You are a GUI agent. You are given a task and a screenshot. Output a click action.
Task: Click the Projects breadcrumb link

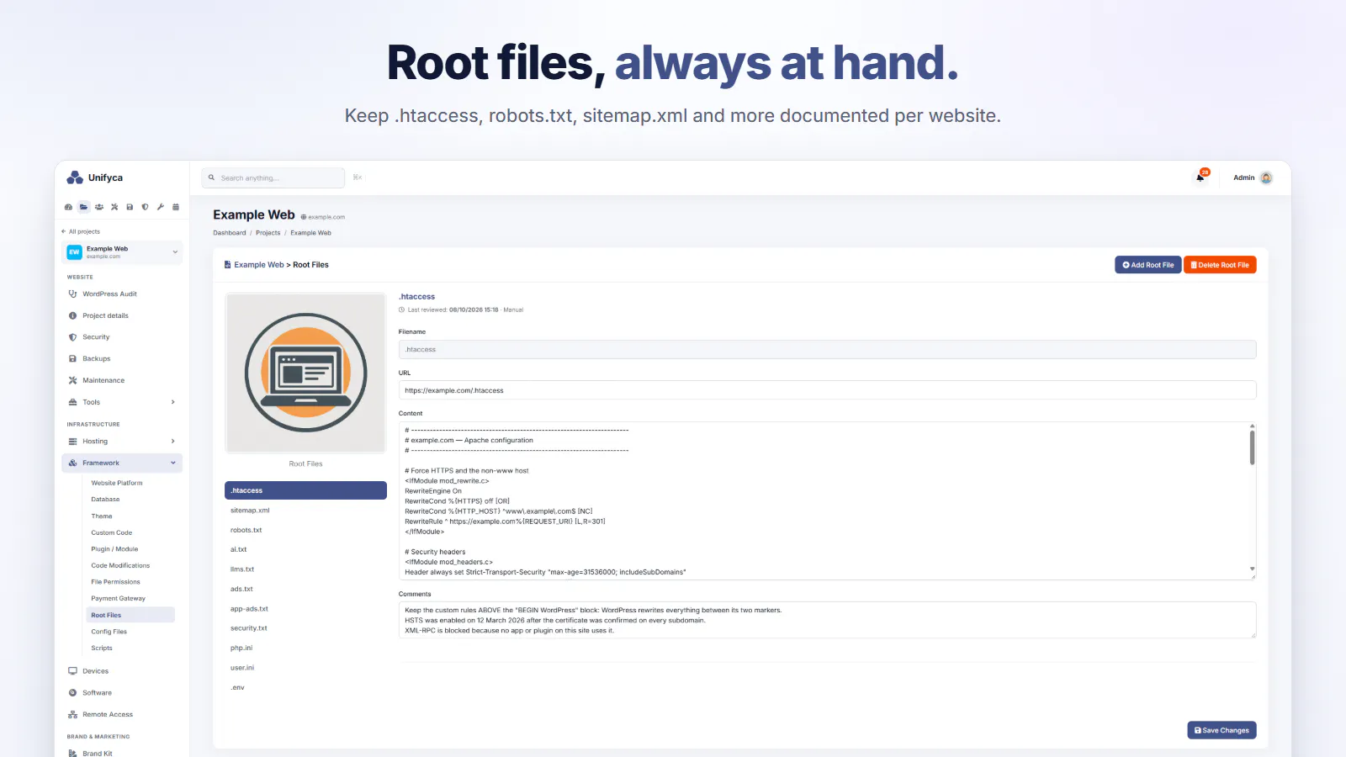point(268,233)
